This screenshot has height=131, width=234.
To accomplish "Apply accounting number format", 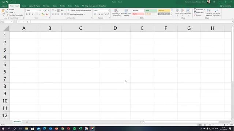I will pos(95,14).
